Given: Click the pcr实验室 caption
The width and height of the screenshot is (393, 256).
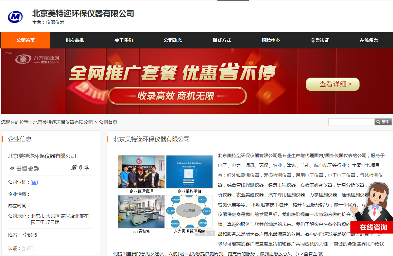Looking at the screenshot, I should (x=142, y=231).
